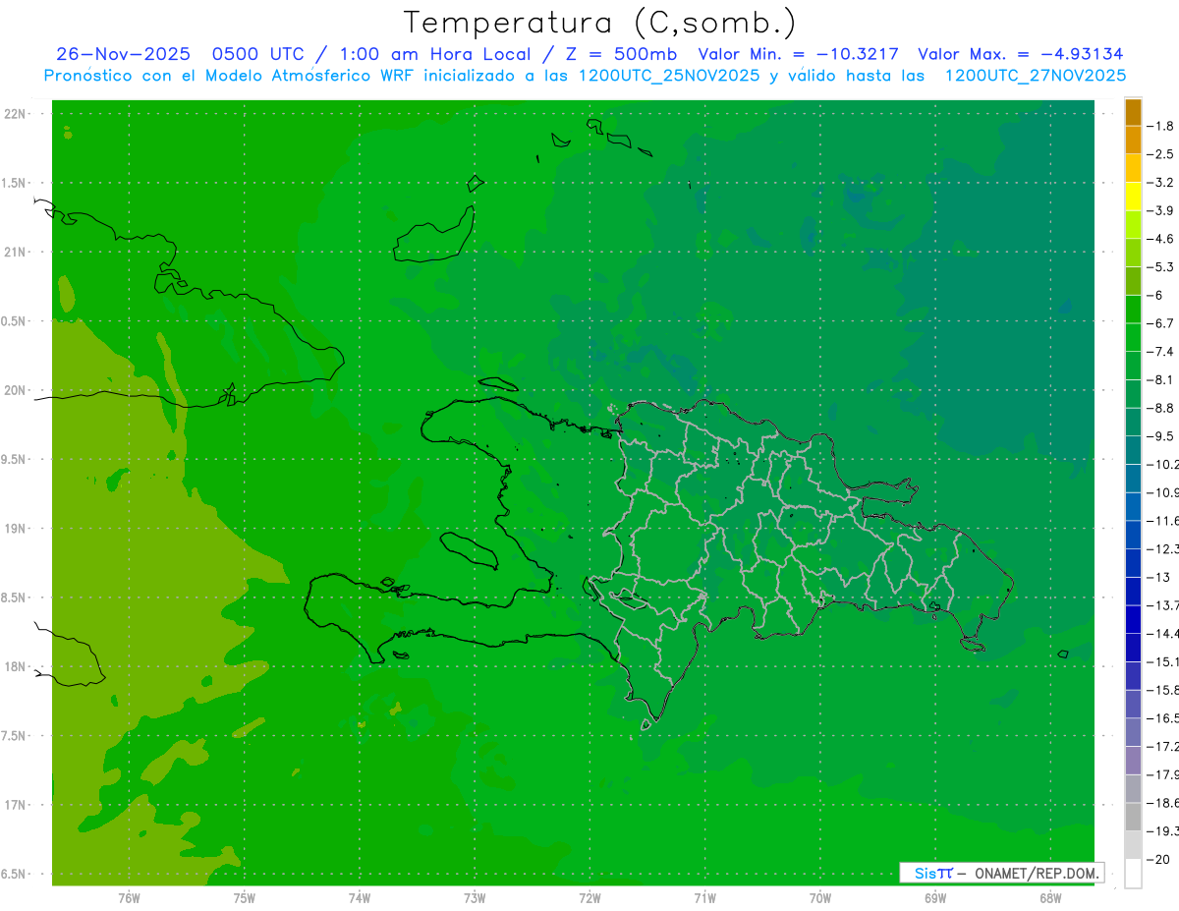Click the "-1.8" colorbar value
This screenshot has width=1179, height=911.
(1160, 126)
